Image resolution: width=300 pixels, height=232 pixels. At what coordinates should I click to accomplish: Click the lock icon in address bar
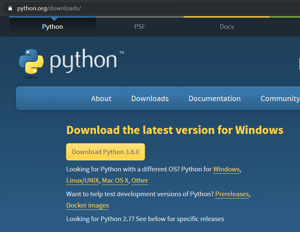coord(10,8)
